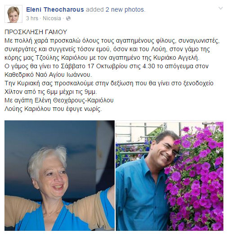This screenshot has width=227, height=234.
Task: Click the line starting 'Με πολλή χαρά'
Action: [x=112, y=41]
